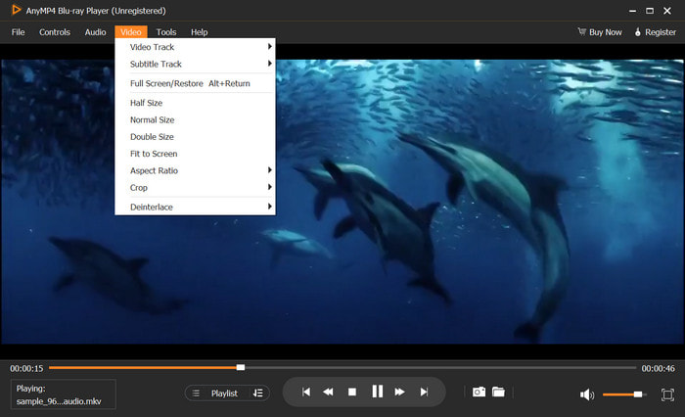Screen dimensions: 685x417
Task: Minimize the player window
Action: [632, 11]
